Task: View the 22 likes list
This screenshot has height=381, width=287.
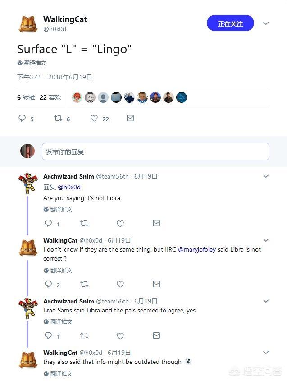Action: pos(50,97)
